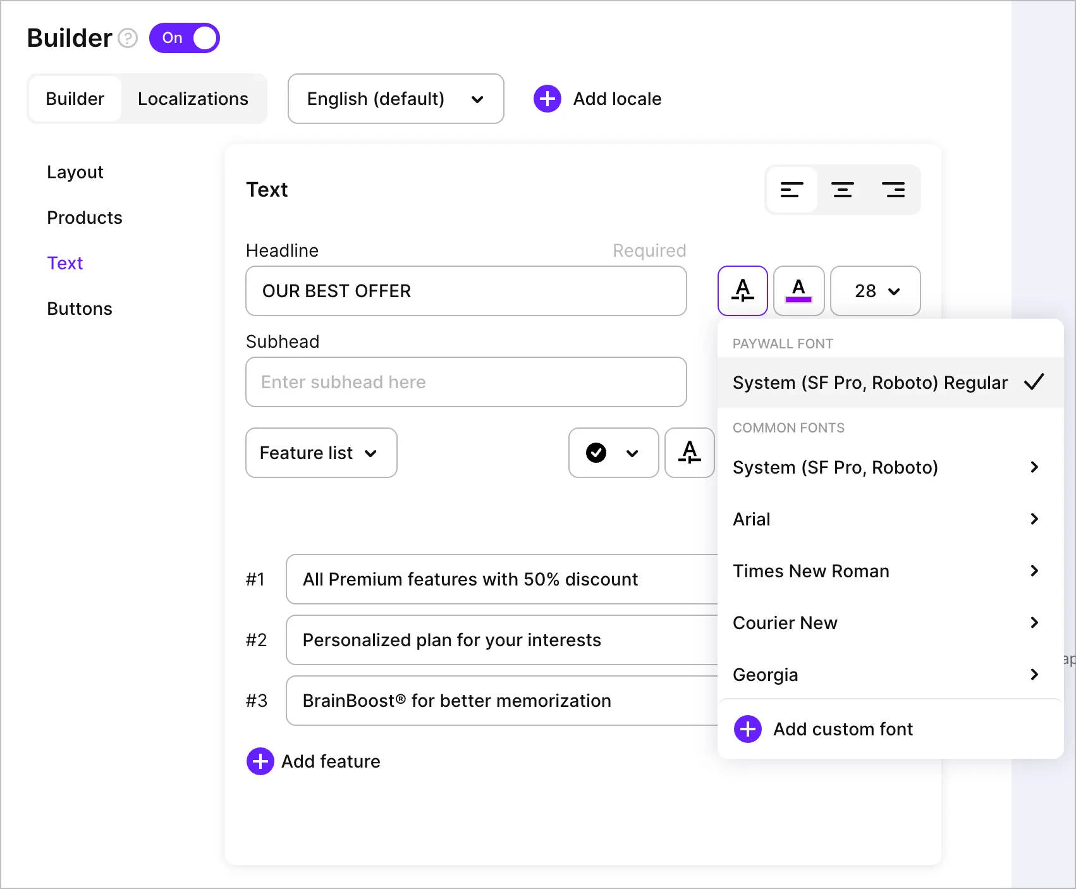Open the headline font size 28 dropdown
This screenshot has width=1076, height=889.
875,291
